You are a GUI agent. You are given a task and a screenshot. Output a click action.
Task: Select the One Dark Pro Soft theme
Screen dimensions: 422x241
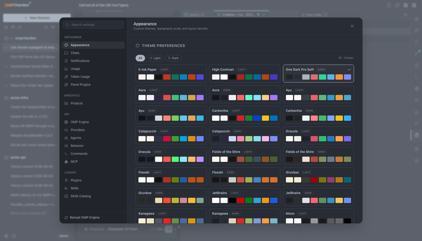[x=318, y=74]
